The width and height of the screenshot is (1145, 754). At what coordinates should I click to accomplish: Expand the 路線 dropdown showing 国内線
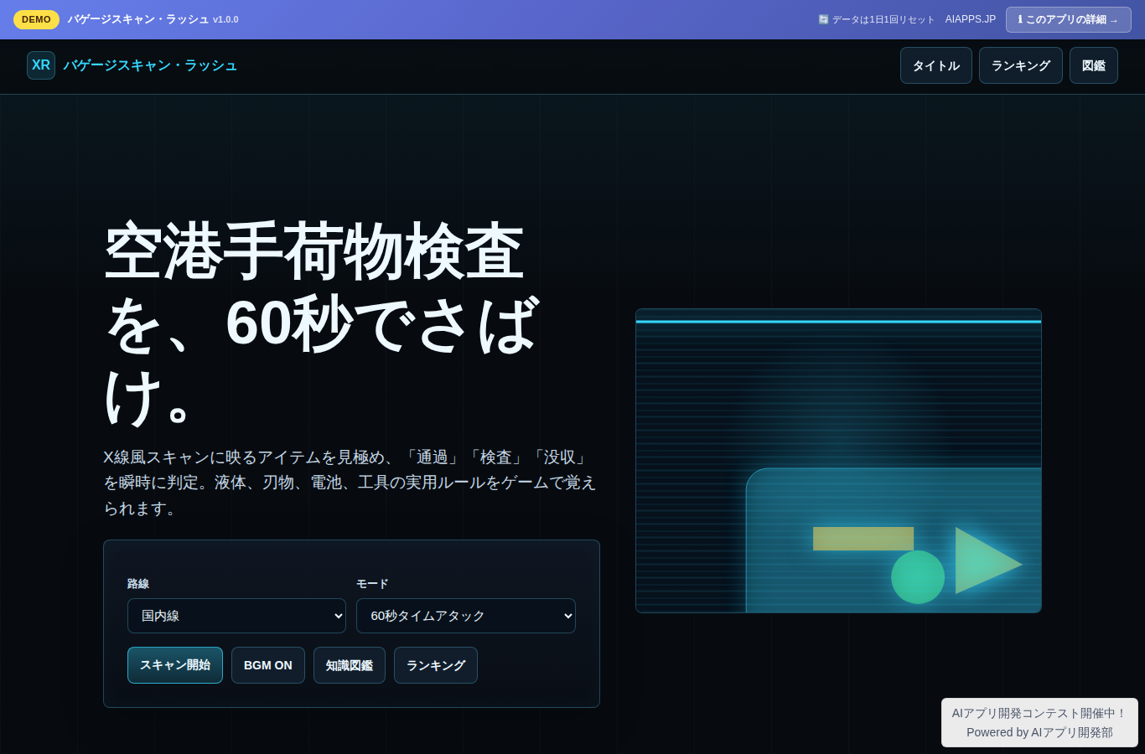tap(236, 616)
